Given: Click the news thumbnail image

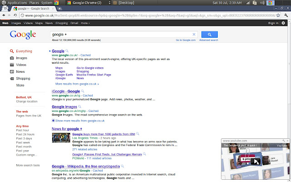Looking at the screenshot, I should (61, 138).
